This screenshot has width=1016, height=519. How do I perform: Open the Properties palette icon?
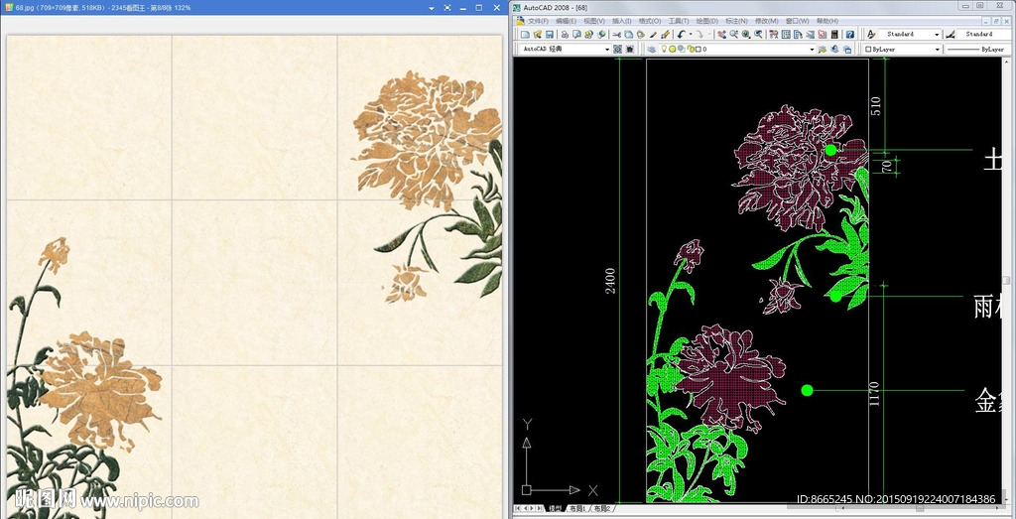[x=774, y=35]
